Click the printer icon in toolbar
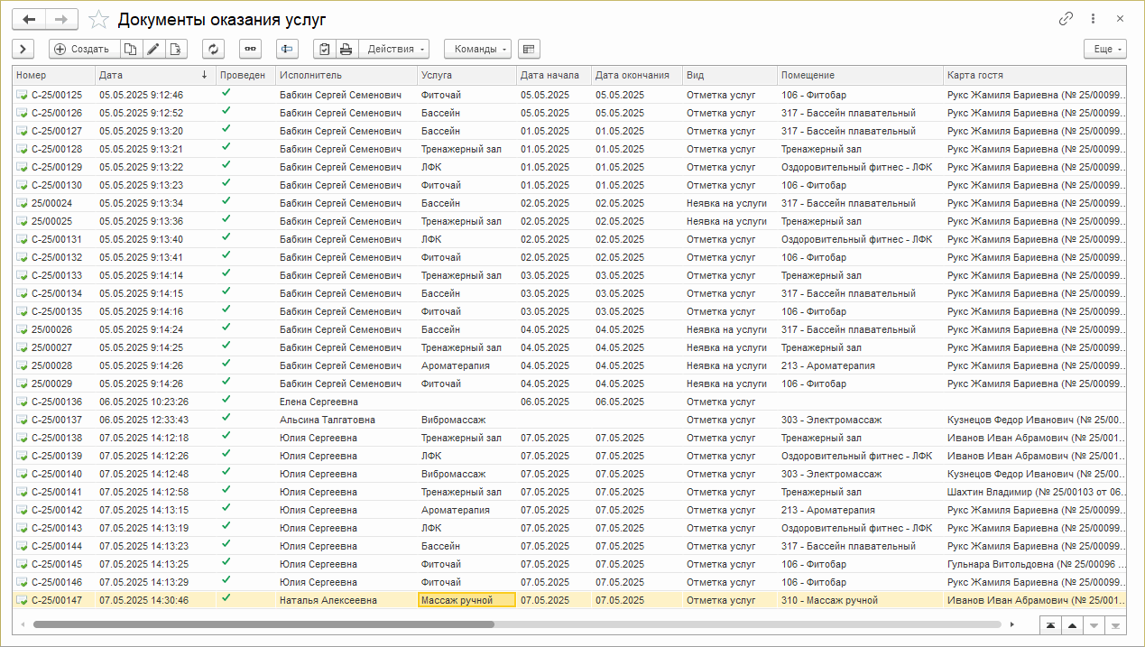This screenshot has width=1145, height=647. pos(346,49)
